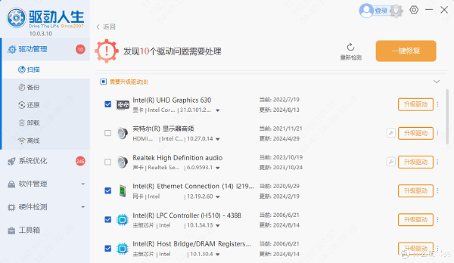Open more options for Intel Ethernet Connection

tap(438, 191)
